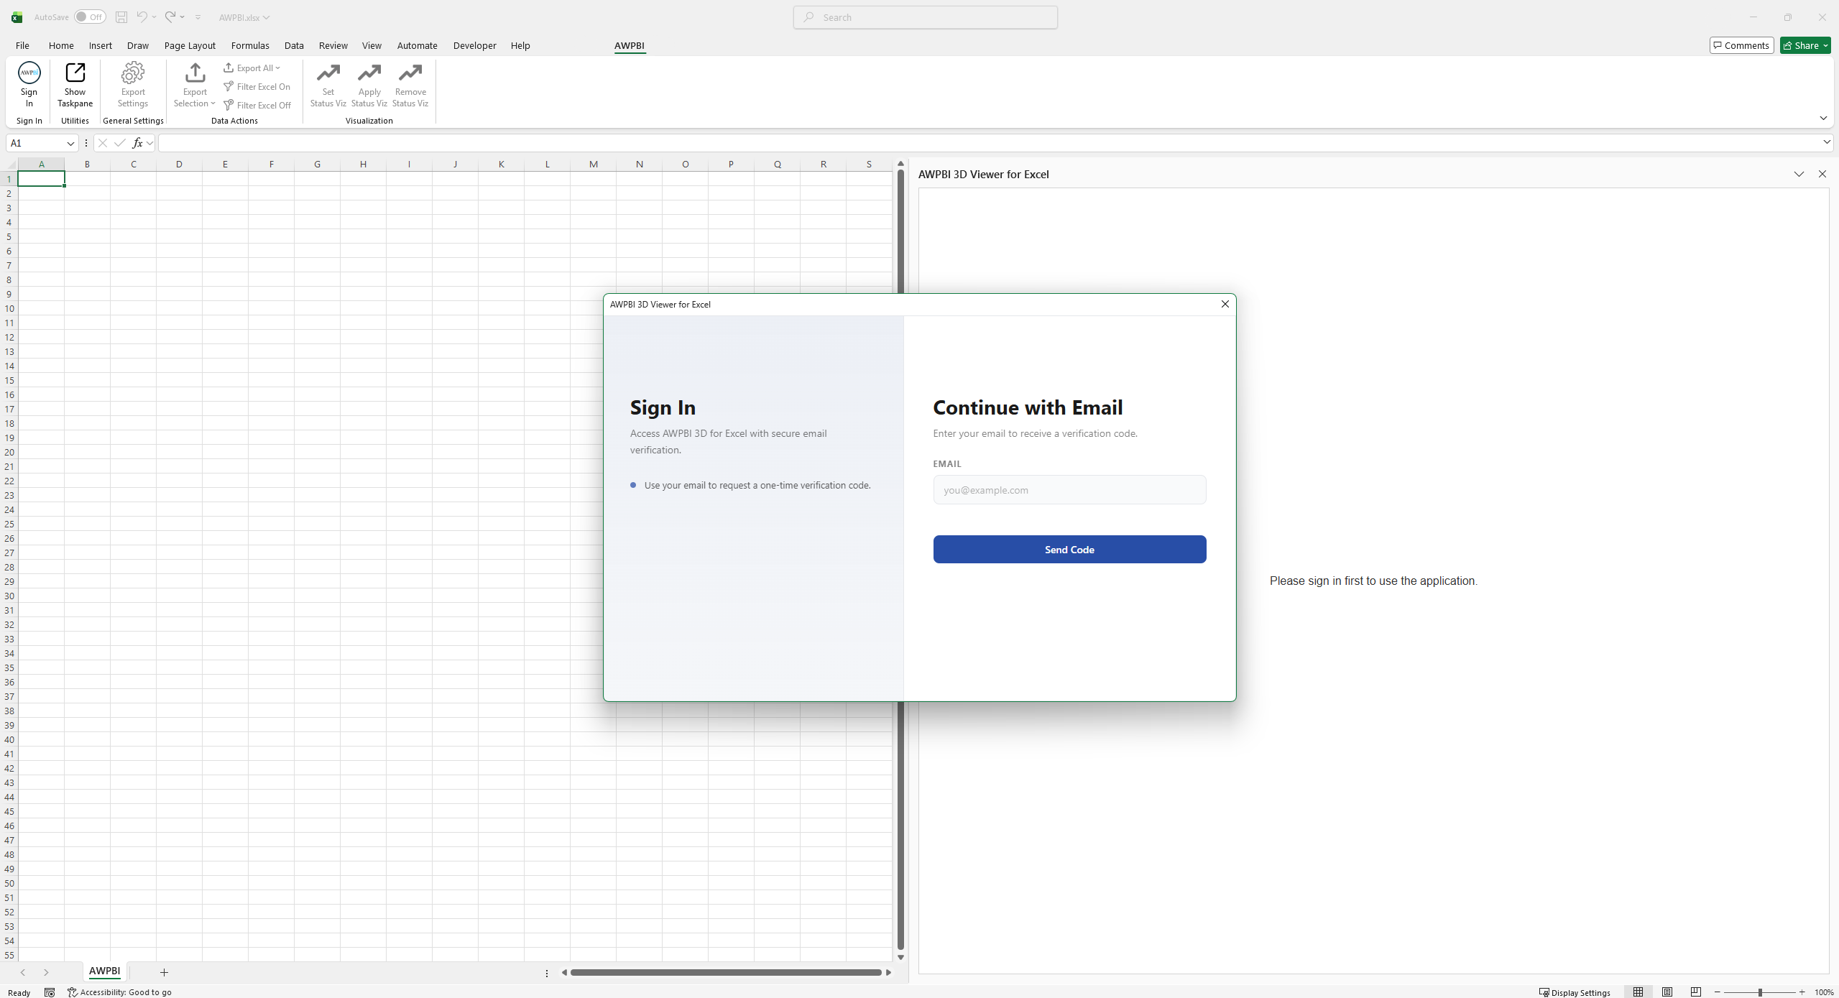Click the Export Selection upload icon
This screenshot has height=998, width=1839.
[x=195, y=73]
